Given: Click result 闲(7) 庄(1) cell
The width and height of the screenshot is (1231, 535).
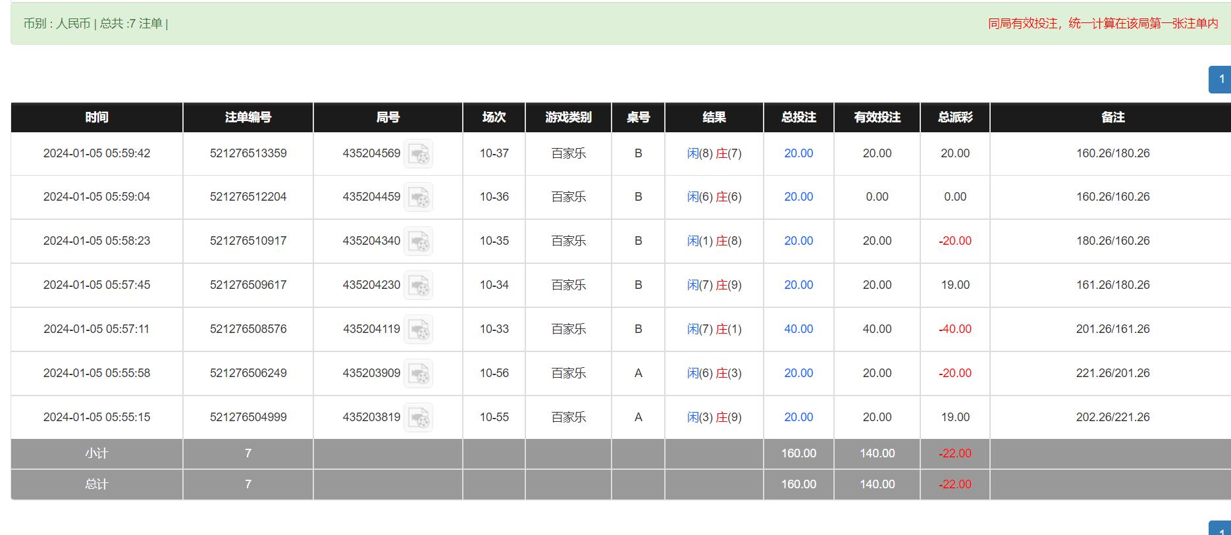Looking at the screenshot, I should click(714, 329).
